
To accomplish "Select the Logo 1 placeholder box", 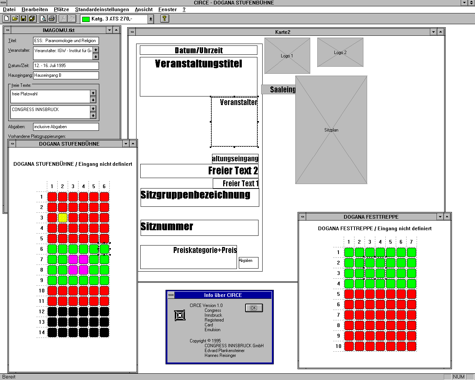I will (287, 56).
